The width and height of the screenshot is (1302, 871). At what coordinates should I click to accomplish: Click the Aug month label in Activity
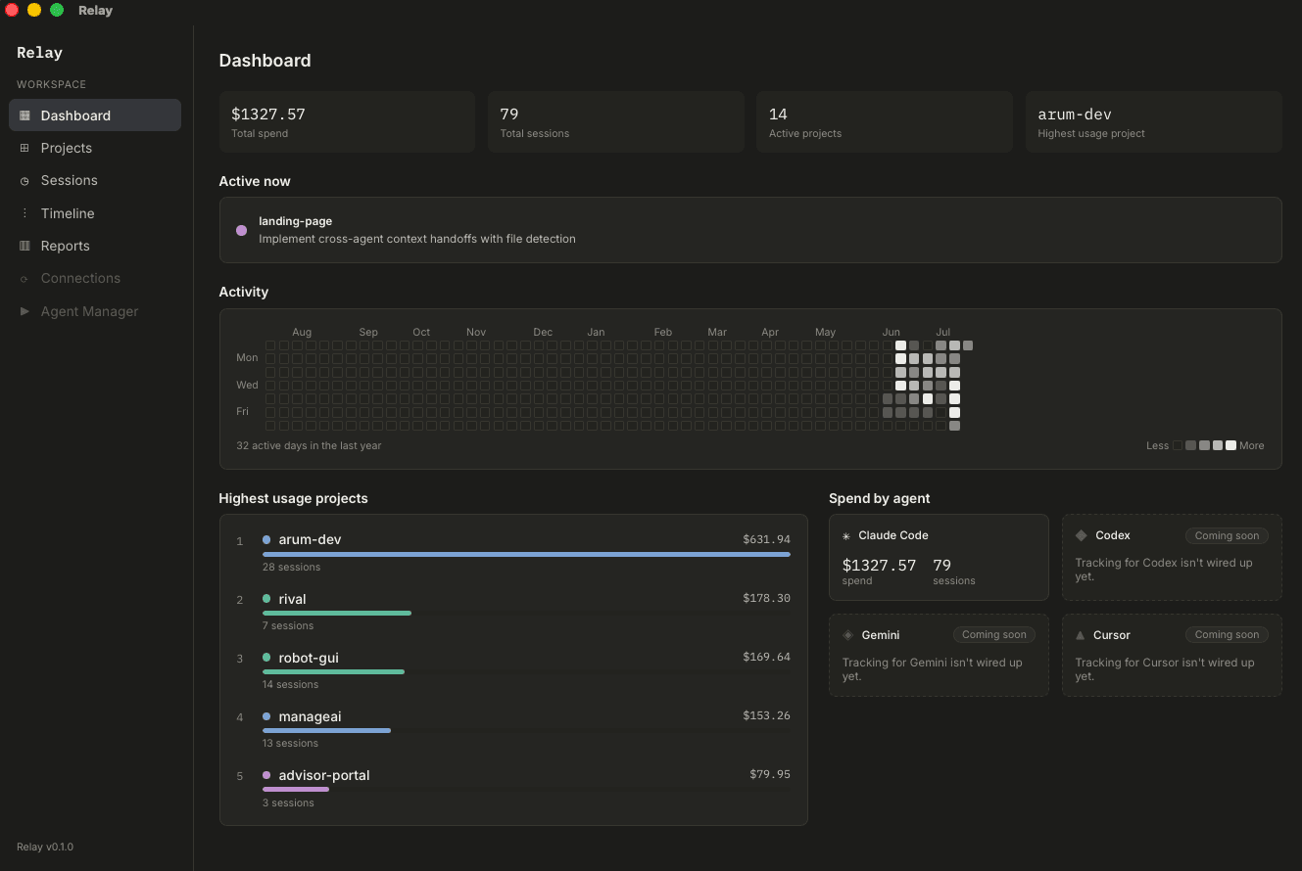tap(302, 332)
